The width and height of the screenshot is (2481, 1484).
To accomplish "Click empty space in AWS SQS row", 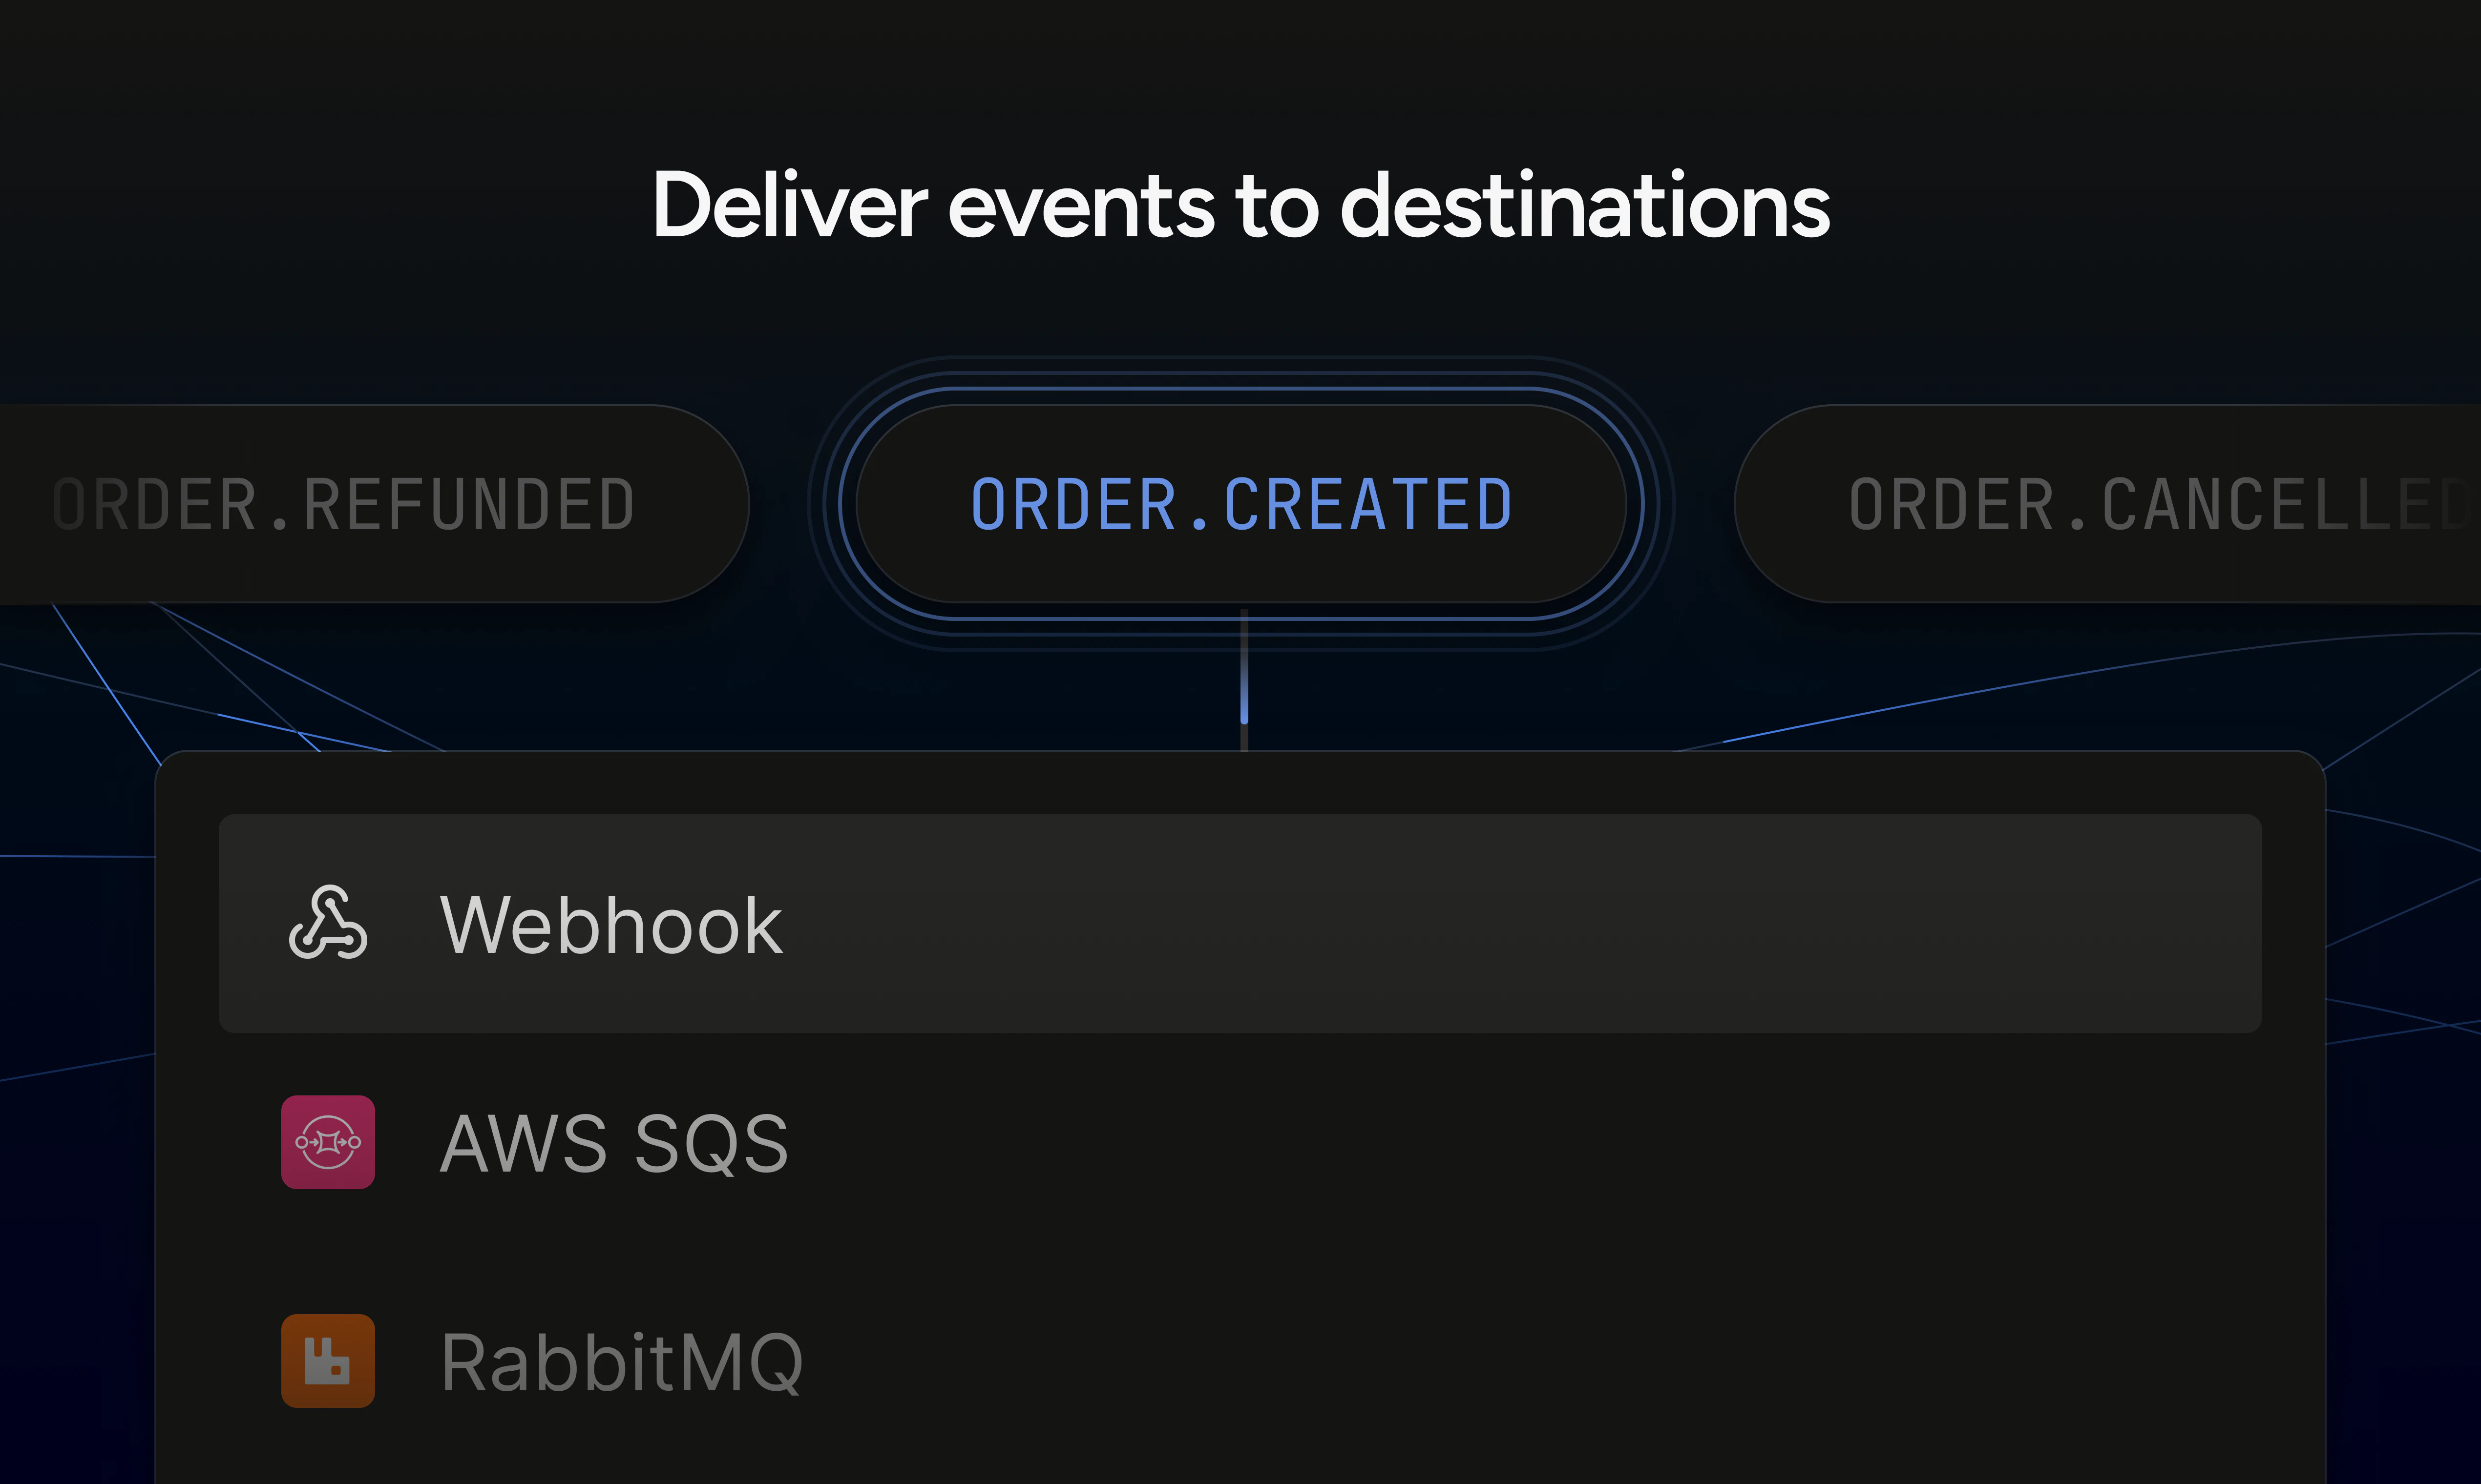I will (x=1501, y=1142).
